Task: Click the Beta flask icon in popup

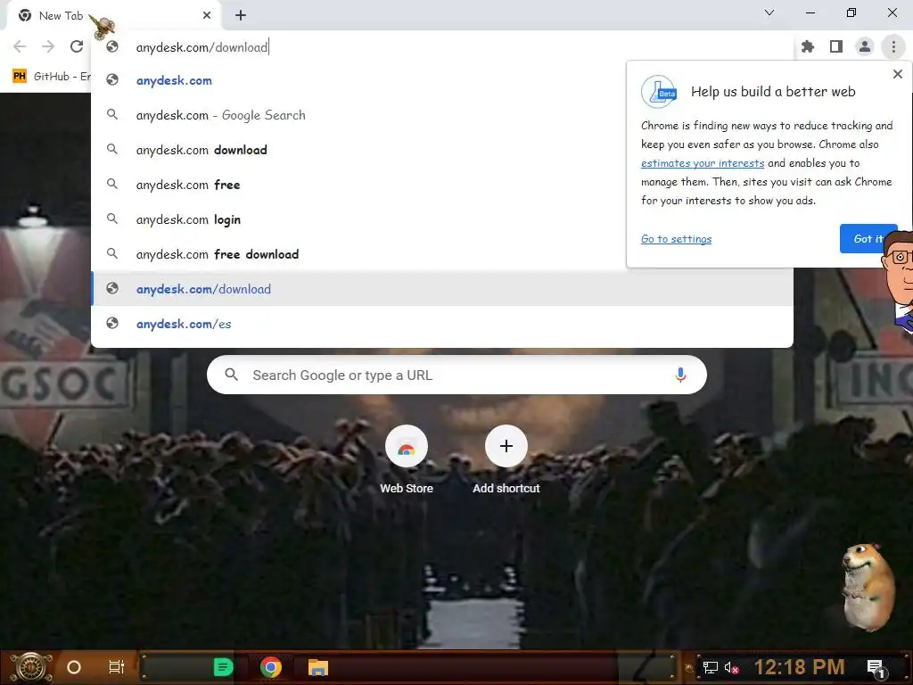Action: tap(659, 92)
